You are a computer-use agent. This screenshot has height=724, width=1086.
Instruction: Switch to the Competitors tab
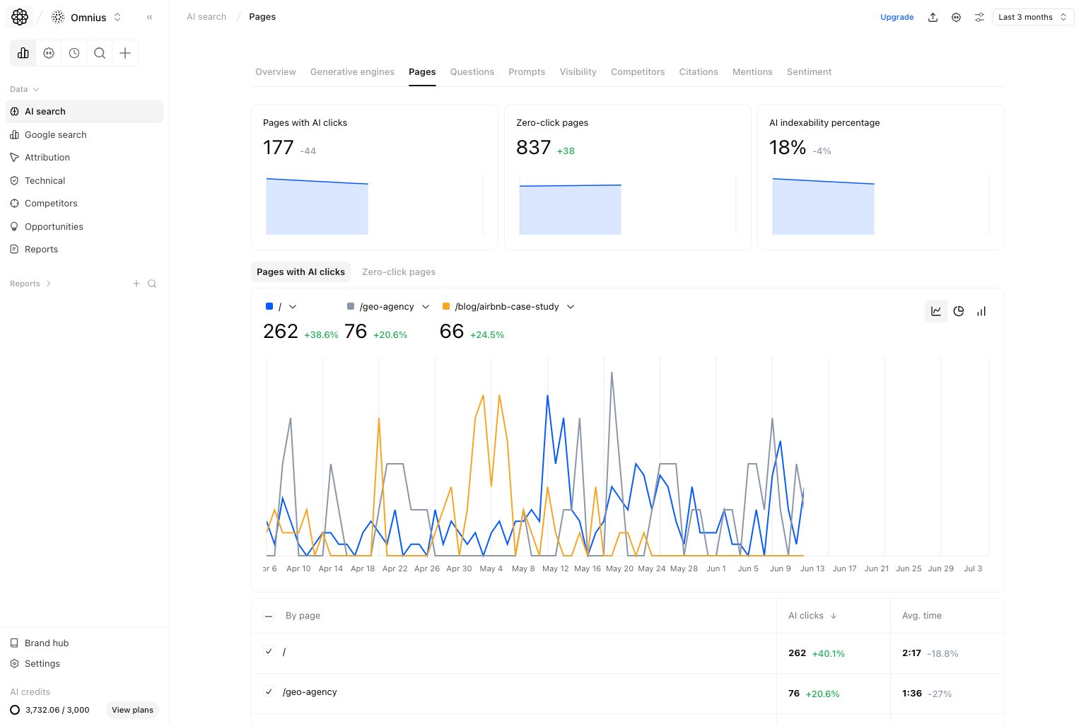(638, 72)
